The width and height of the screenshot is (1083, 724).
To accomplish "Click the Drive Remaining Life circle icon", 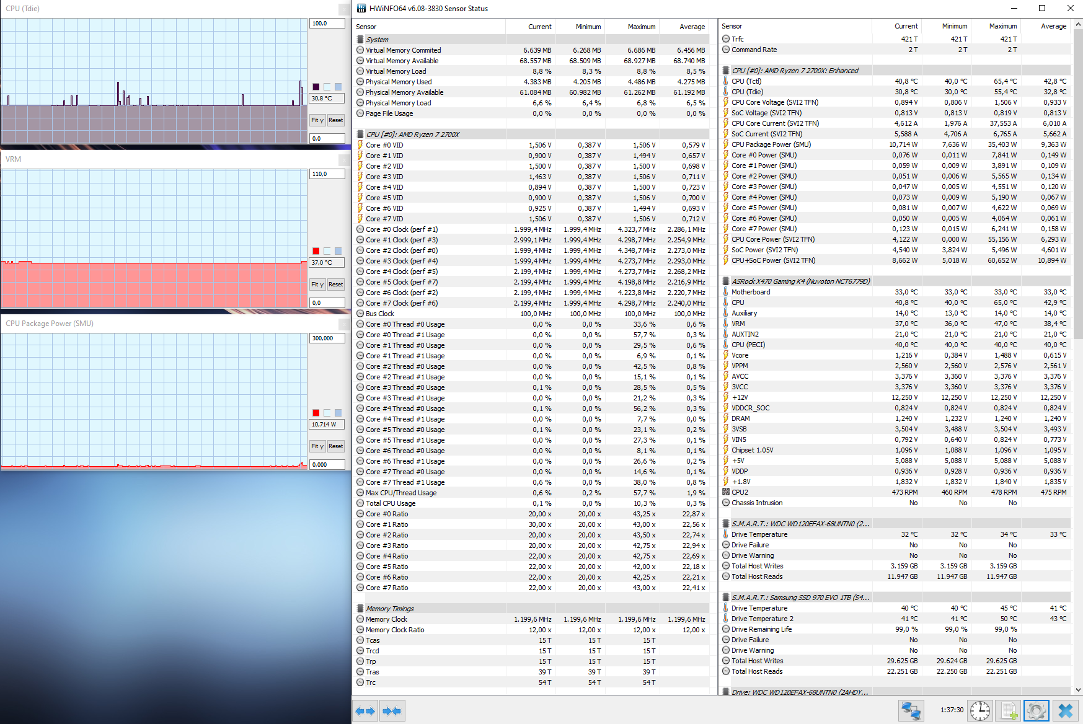I will (x=726, y=629).
